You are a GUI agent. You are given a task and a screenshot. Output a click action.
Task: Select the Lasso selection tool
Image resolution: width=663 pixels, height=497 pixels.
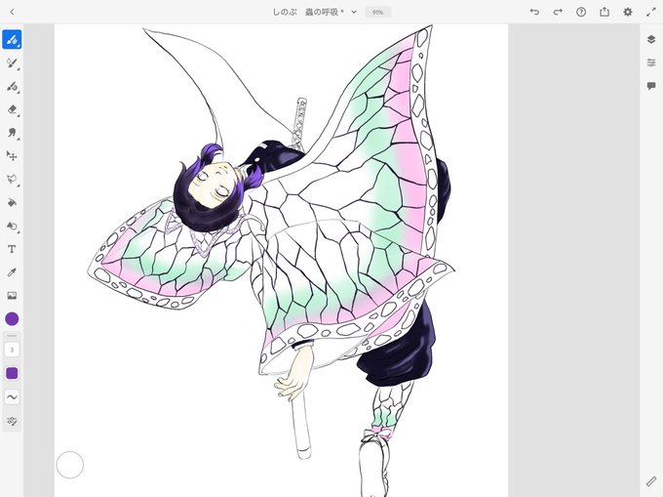(x=12, y=180)
